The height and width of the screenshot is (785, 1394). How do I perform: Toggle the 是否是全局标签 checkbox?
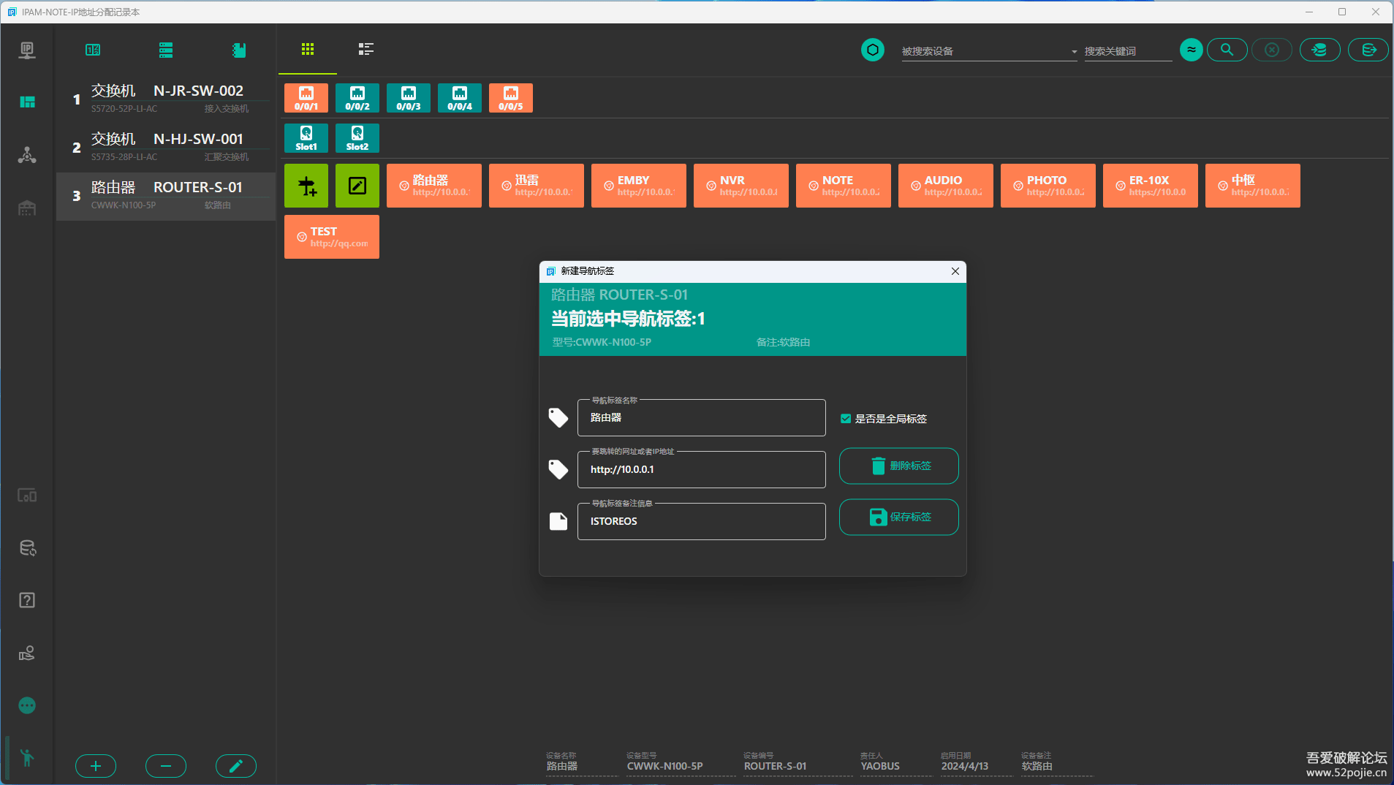tap(846, 419)
